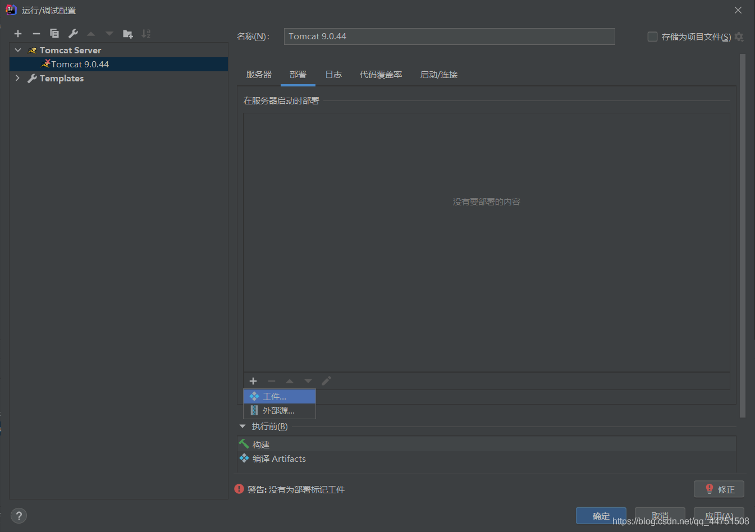
Task: Move deployment item down arrow
Action: [308, 381]
